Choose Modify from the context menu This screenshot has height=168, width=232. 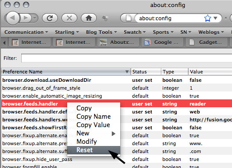click(x=94, y=142)
